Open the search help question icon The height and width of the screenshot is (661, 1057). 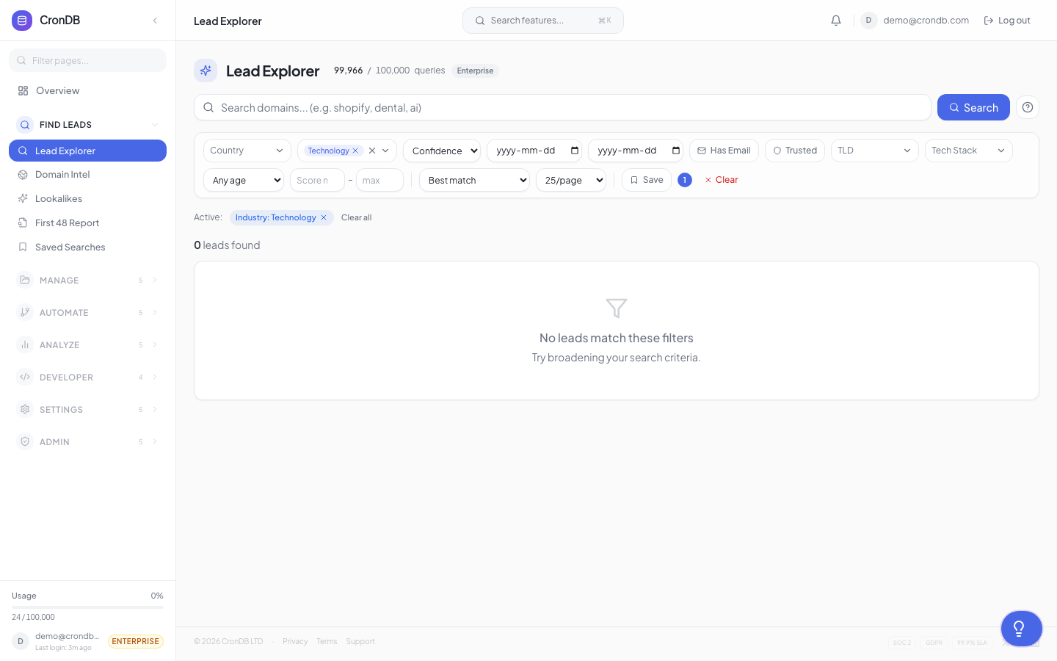1028,107
